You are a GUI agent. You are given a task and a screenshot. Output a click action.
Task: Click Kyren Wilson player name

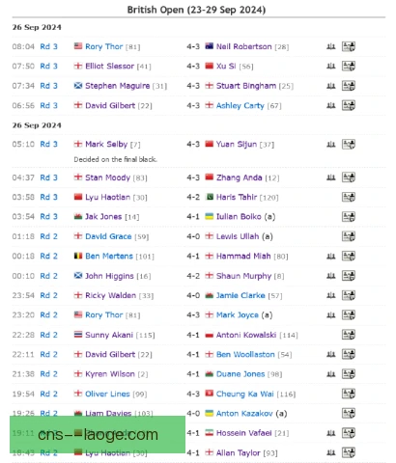point(110,374)
